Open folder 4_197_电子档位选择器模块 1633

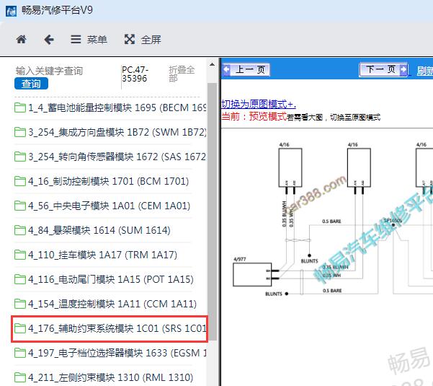pyautogui.click(x=110, y=353)
